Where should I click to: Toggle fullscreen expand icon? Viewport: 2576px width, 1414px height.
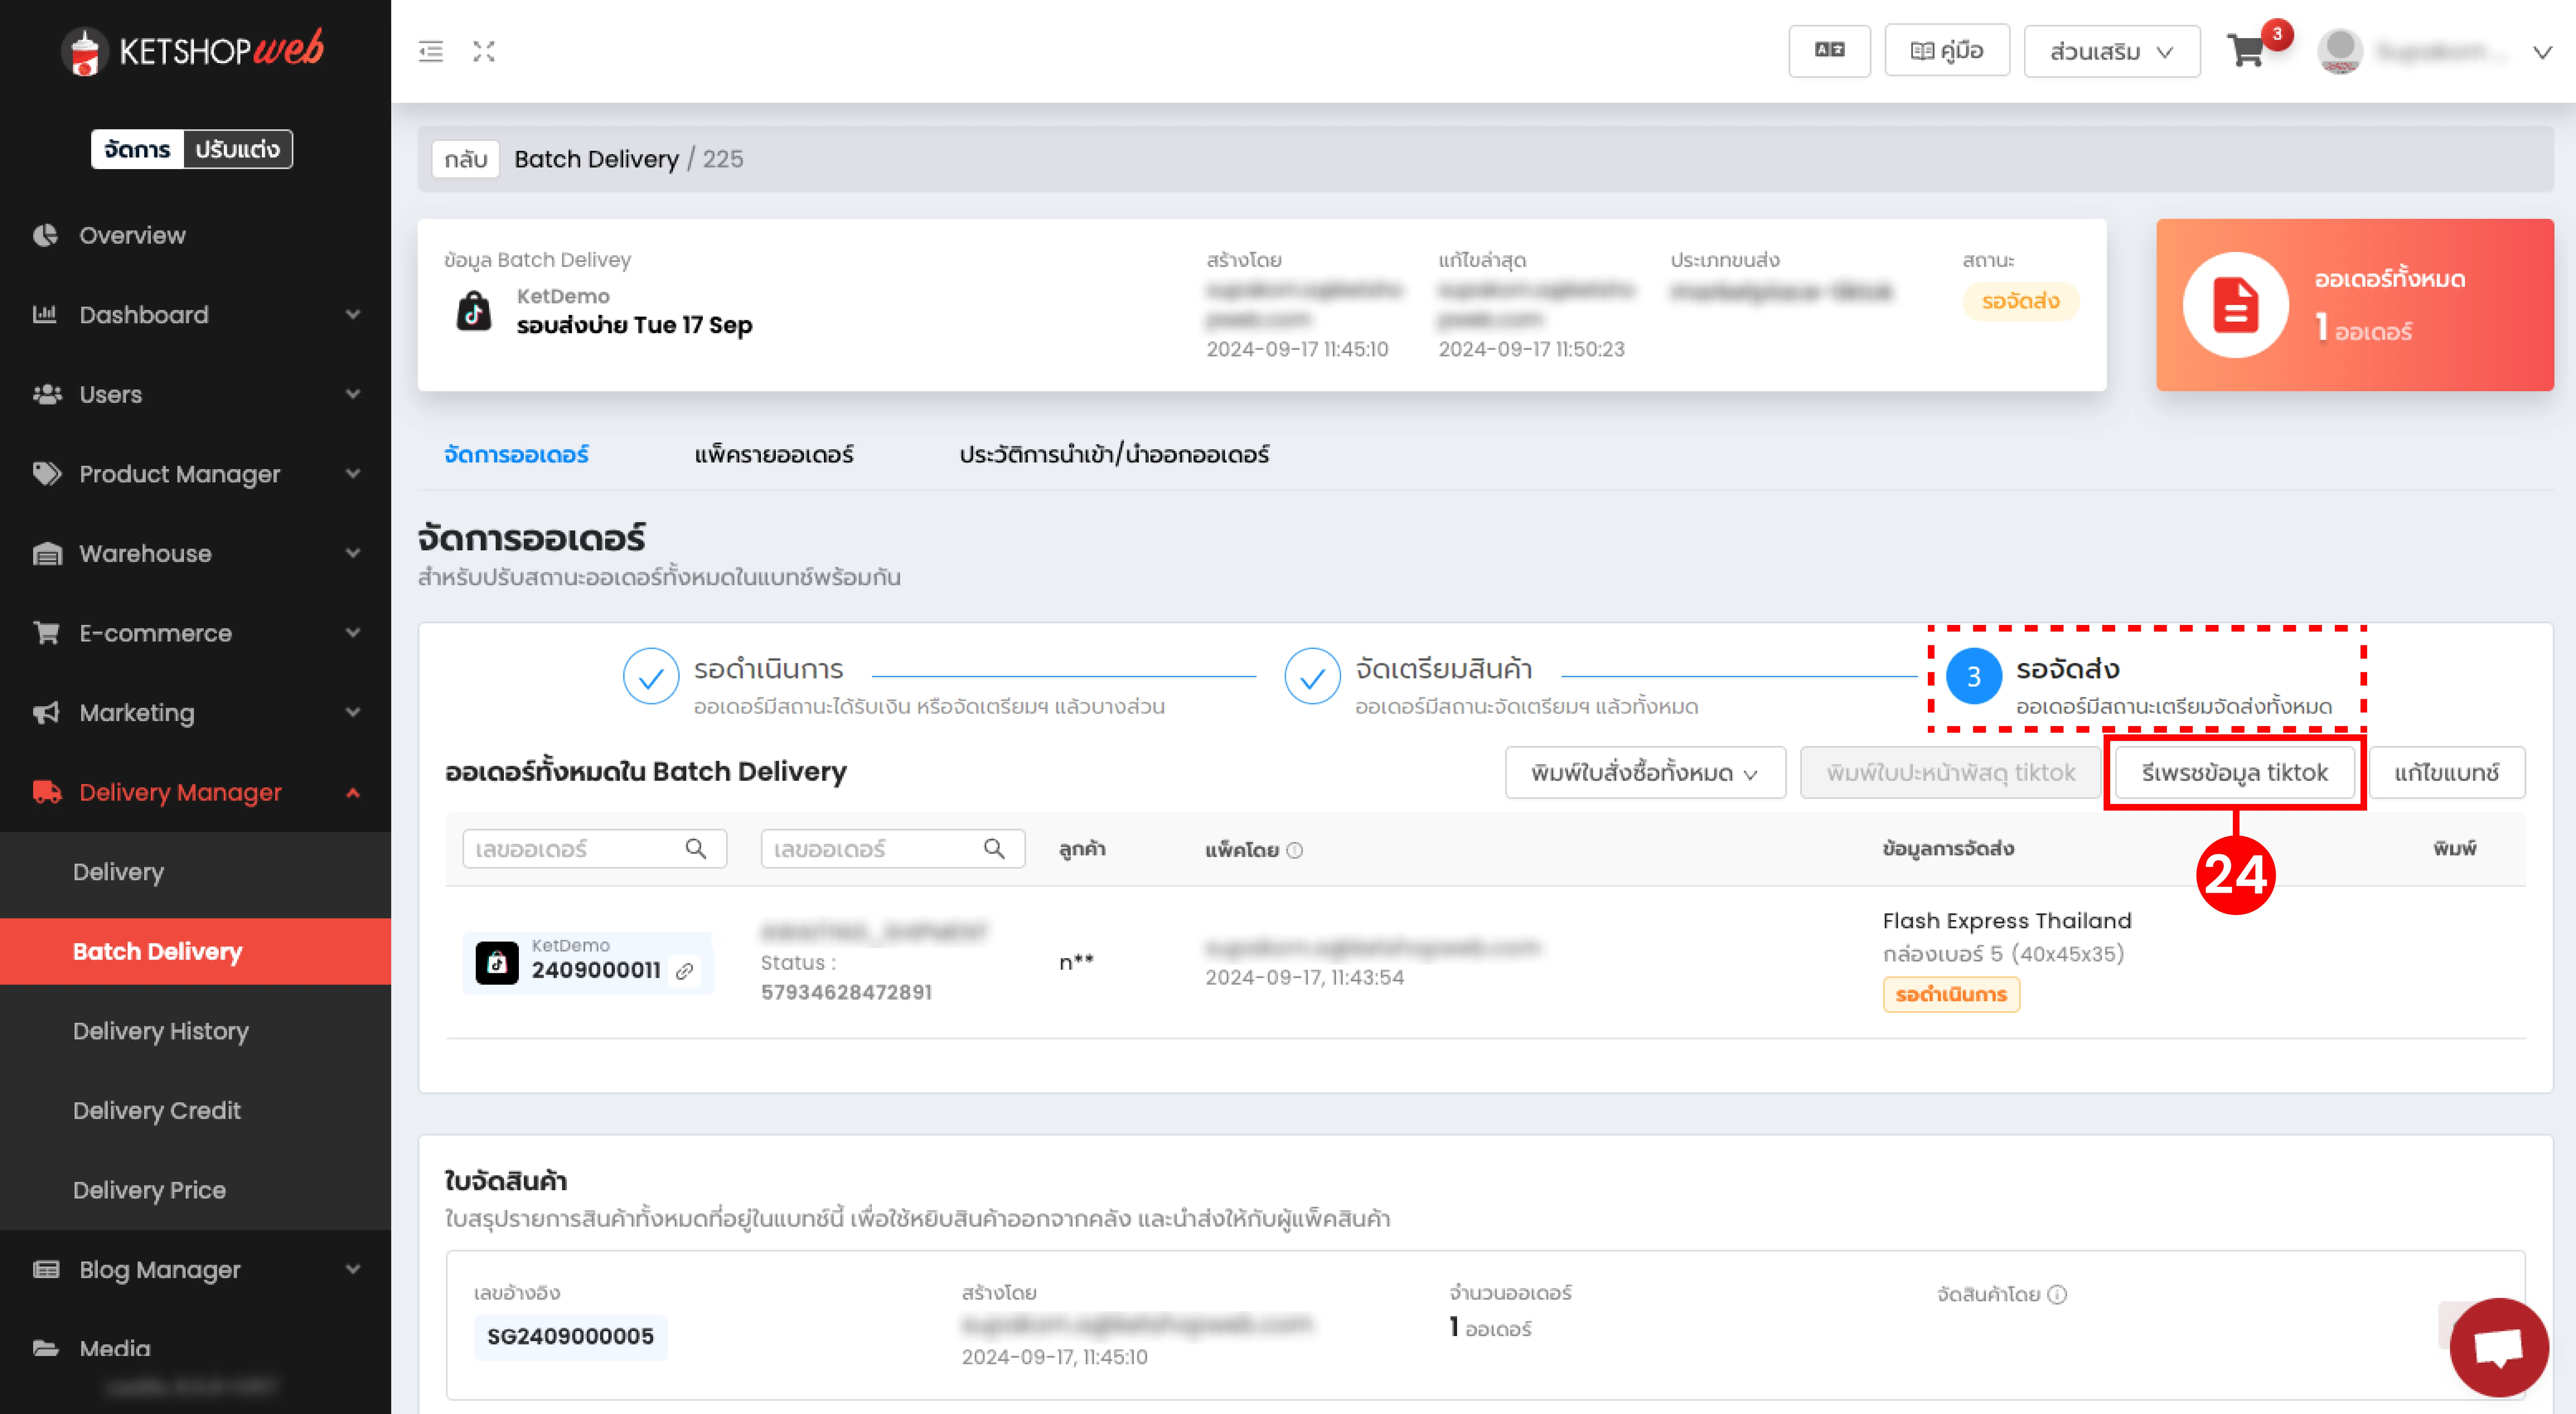click(x=484, y=51)
